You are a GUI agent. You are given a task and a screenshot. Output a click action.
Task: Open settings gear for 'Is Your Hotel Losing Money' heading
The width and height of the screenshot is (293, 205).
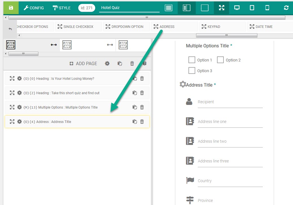pos(19,78)
